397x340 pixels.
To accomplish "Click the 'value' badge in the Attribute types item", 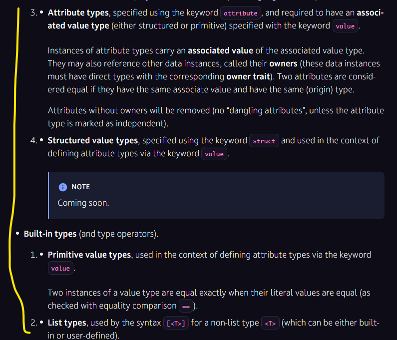I will point(345,26).
